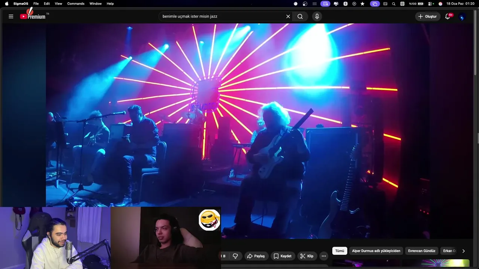Open YouTube notifications bell
The width and height of the screenshot is (479, 269).
click(x=448, y=16)
